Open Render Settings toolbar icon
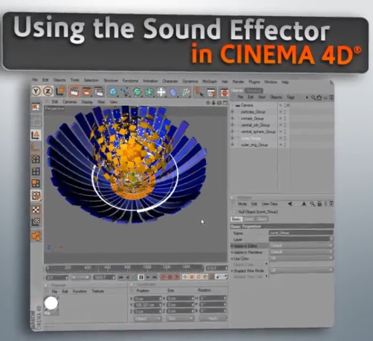 point(99,91)
